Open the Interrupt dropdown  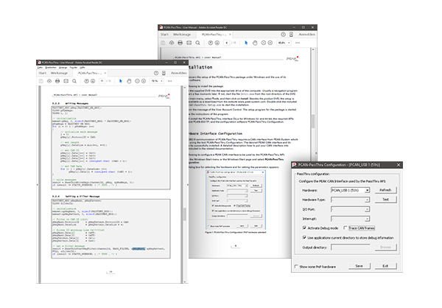tap(350, 219)
